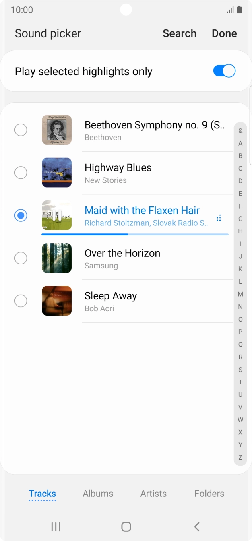This screenshot has width=252, height=541.
Task: Toggle Play selected highlights only switch
Action: click(x=224, y=71)
